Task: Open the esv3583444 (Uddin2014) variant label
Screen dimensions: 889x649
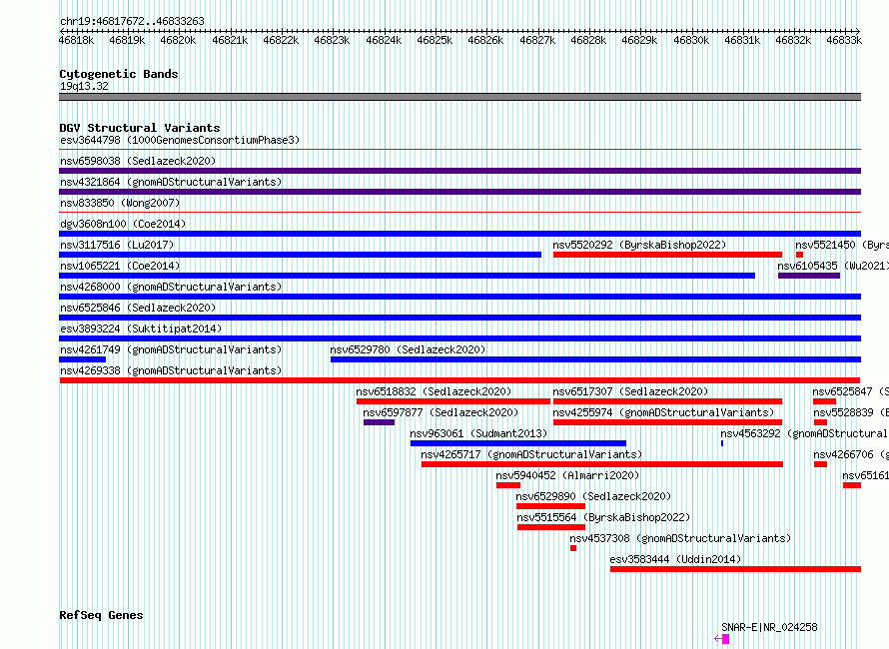Action: [675, 559]
